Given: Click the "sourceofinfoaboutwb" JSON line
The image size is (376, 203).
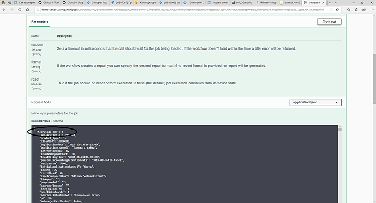Looking at the screenshot, I should [70, 195].
